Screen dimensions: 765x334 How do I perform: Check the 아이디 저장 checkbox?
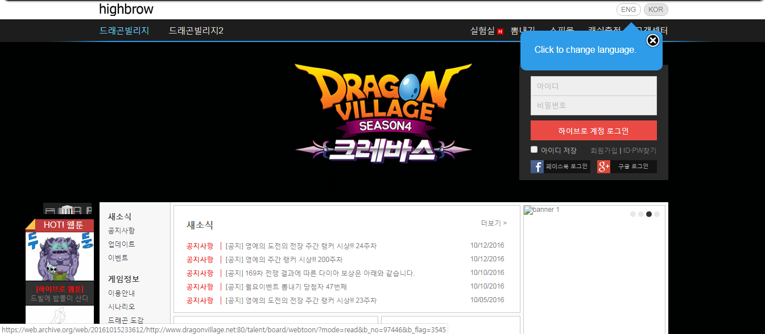coord(534,149)
